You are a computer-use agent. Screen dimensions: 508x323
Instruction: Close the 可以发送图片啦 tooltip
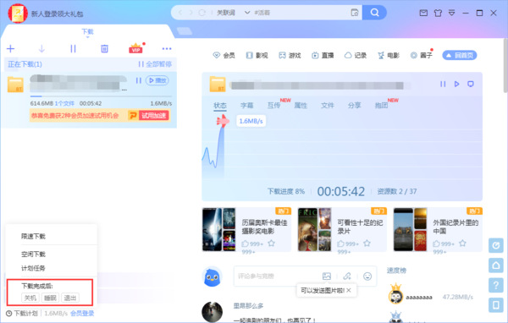(x=349, y=290)
